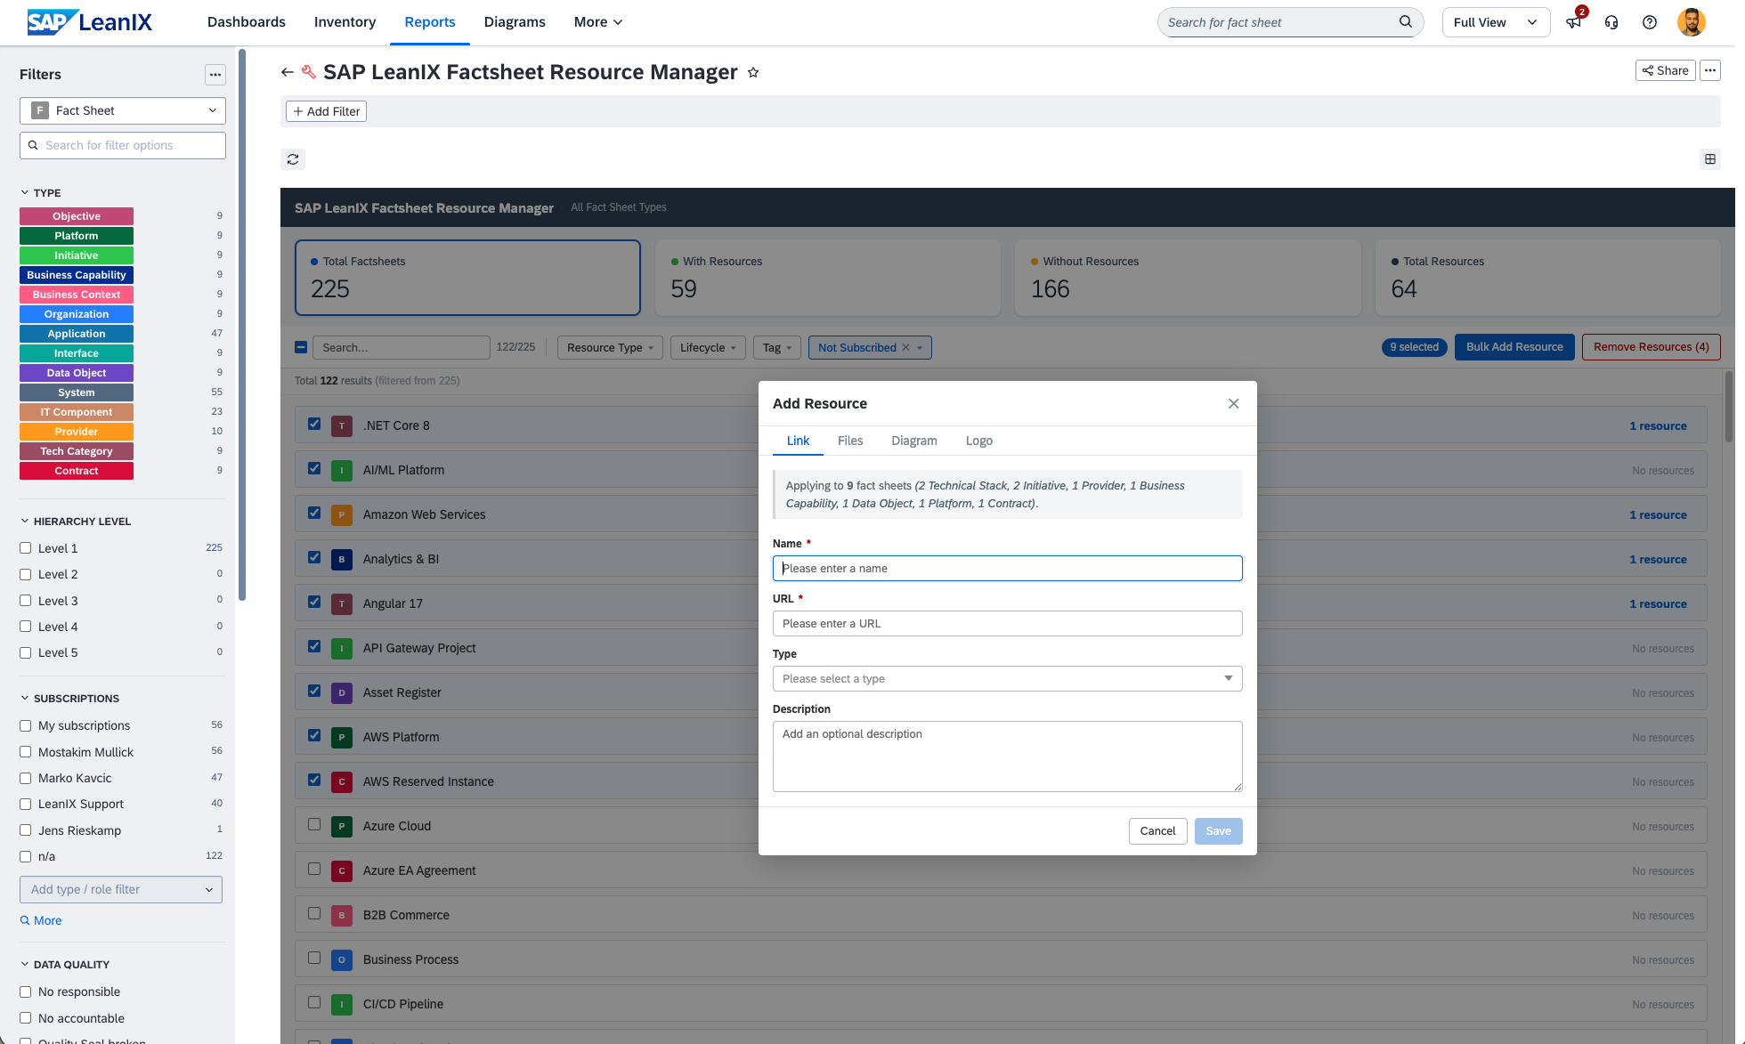Viewport: 1745px width, 1044px height.
Task: Open the Inventory navigation item
Action: [345, 22]
